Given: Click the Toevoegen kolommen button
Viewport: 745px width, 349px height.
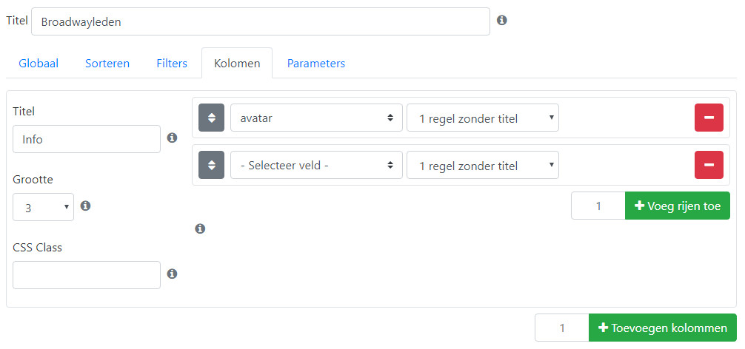Looking at the screenshot, I should [663, 328].
